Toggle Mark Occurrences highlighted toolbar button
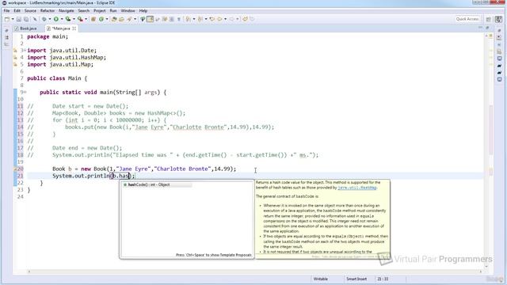Screen dimensions: 507x285 click(150, 19)
